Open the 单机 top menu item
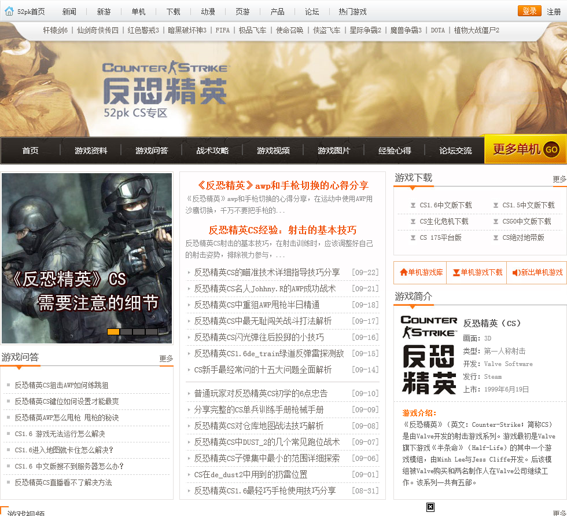 pyautogui.click(x=138, y=12)
